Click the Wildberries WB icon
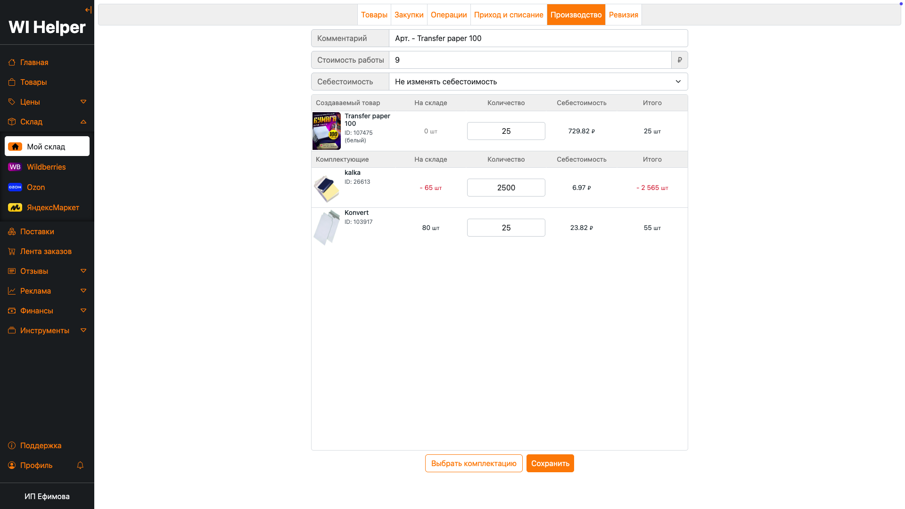The height and width of the screenshot is (509, 905). pos(15,167)
